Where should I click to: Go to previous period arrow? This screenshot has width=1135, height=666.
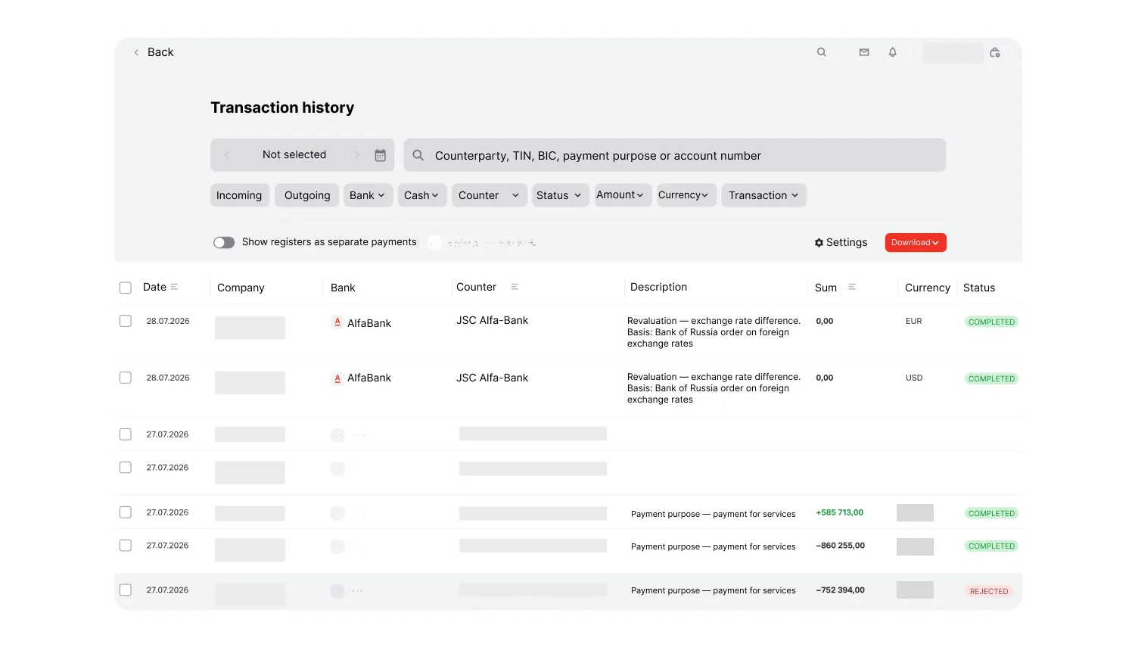[x=226, y=155]
